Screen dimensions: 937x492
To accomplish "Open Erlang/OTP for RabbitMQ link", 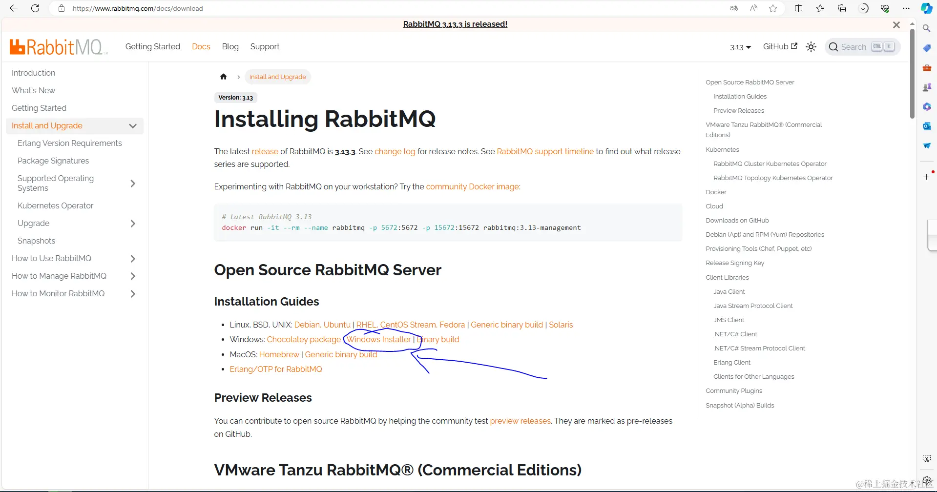I will (276, 369).
